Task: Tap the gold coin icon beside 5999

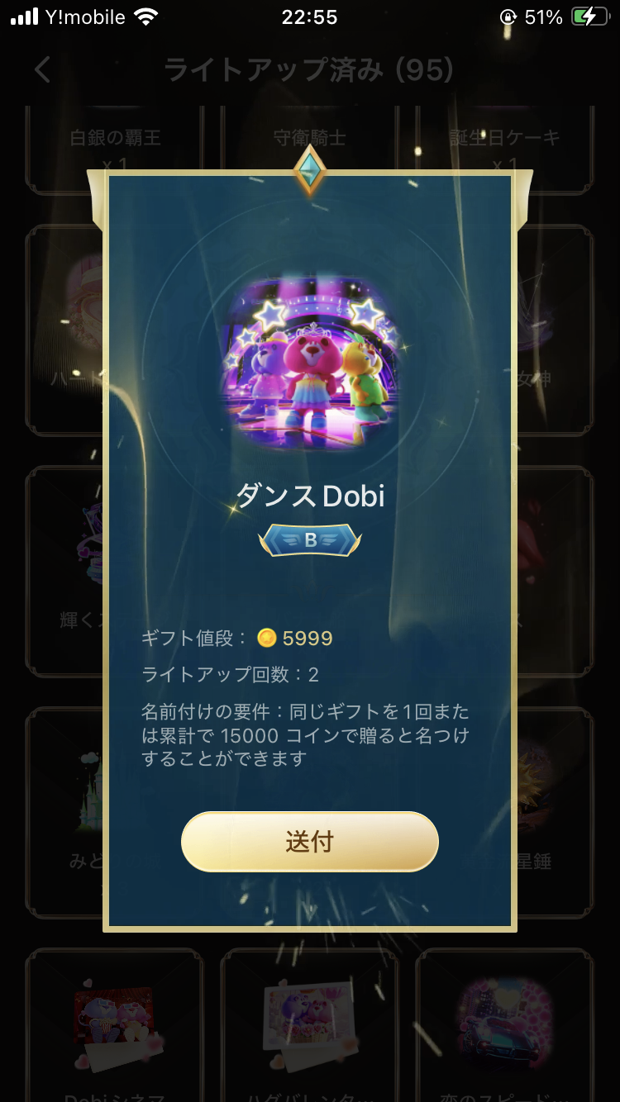Action: (x=266, y=638)
